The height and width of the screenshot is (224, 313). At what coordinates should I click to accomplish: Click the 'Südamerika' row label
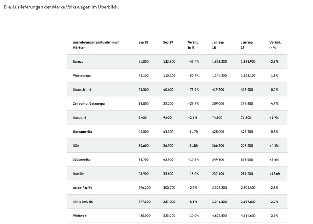82,160
